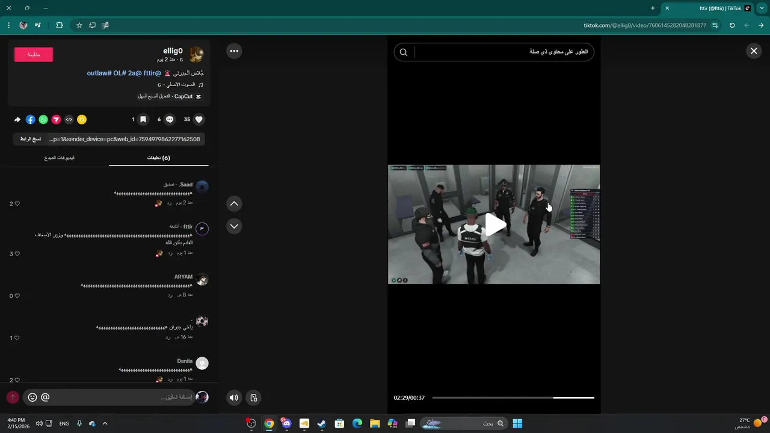Click the Windows Start button

(x=517, y=423)
